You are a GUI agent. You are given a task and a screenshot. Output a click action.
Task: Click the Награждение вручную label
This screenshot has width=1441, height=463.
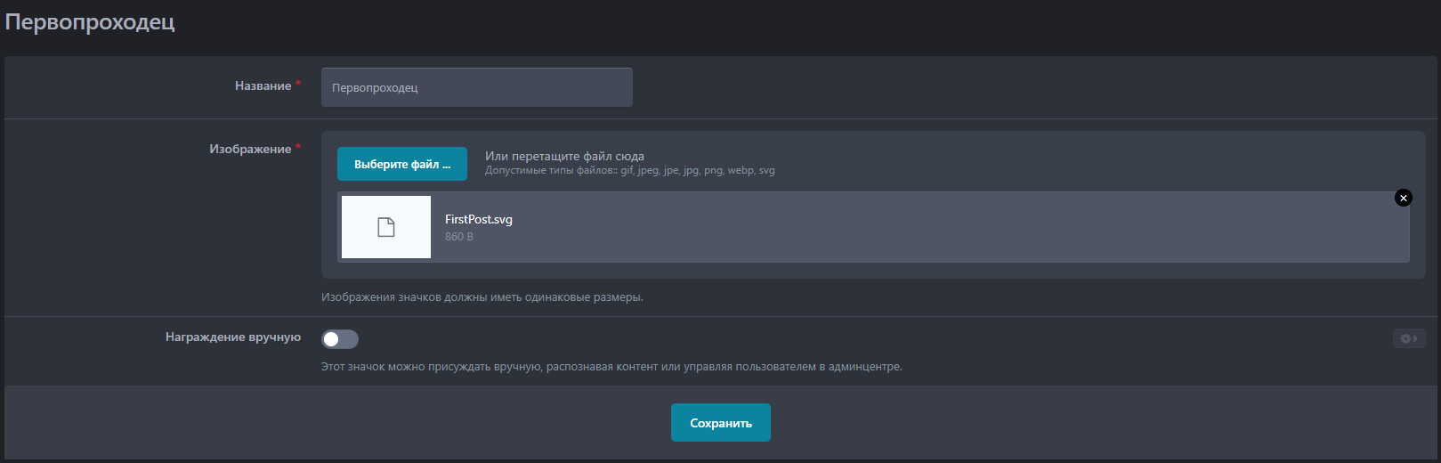(x=232, y=337)
